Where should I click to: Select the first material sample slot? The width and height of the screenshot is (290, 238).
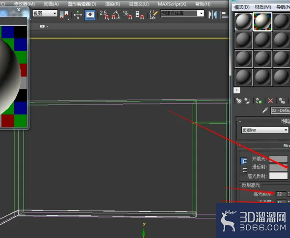[x=244, y=22]
